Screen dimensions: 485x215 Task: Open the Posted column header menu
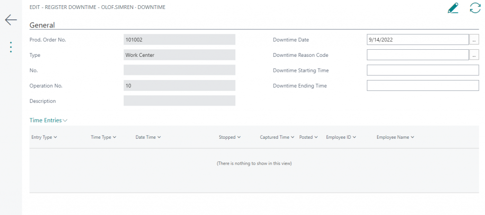coord(308,137)
